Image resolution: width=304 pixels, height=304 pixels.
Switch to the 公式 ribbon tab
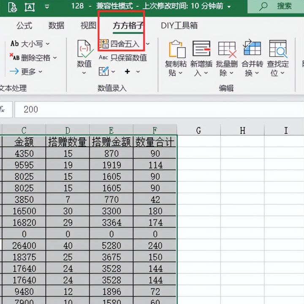[24, 25]
